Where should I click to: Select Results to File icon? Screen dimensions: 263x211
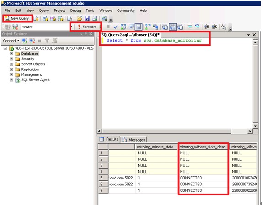click(180, 27)
